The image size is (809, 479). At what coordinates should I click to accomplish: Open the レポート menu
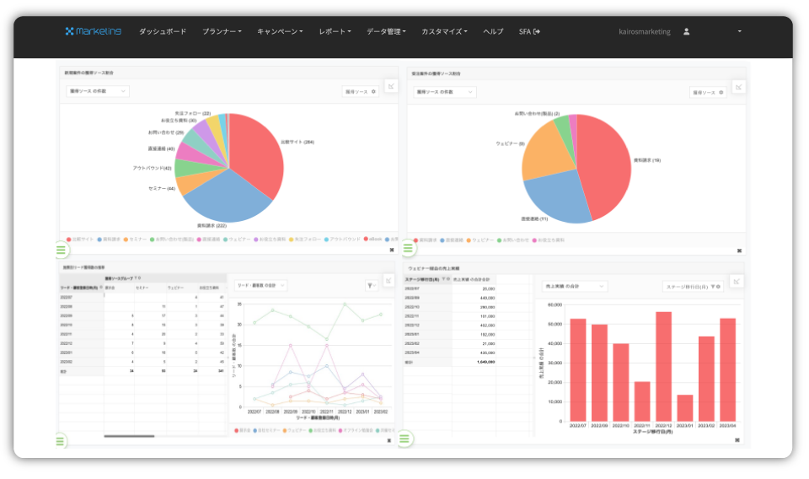[335, 31]
